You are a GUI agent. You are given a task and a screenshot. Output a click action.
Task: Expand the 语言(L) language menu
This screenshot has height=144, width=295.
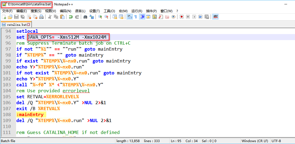pyautogui.click(x=80, y=11)
